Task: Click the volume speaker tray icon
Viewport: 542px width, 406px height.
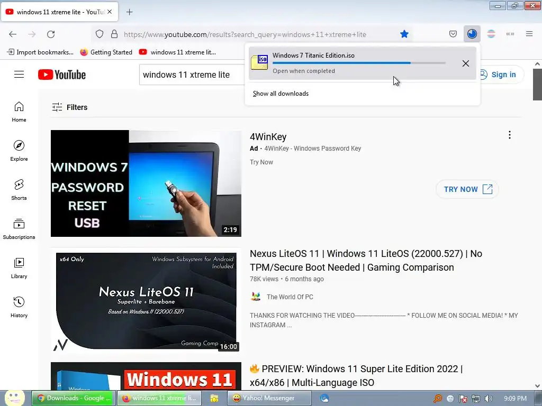Action: [x=488, y=399]
